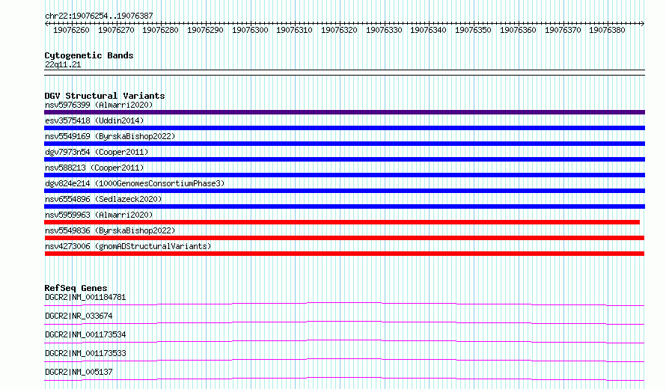Open dgv7973n54 (Cooper2011) variant label
Viewport: 666px width, 389px height.
pyautogui.click(x=97, y=152)
